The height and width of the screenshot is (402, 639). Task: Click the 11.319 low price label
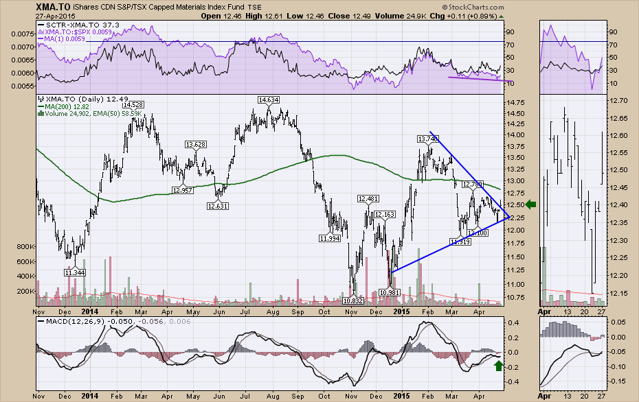coord(460,242)
